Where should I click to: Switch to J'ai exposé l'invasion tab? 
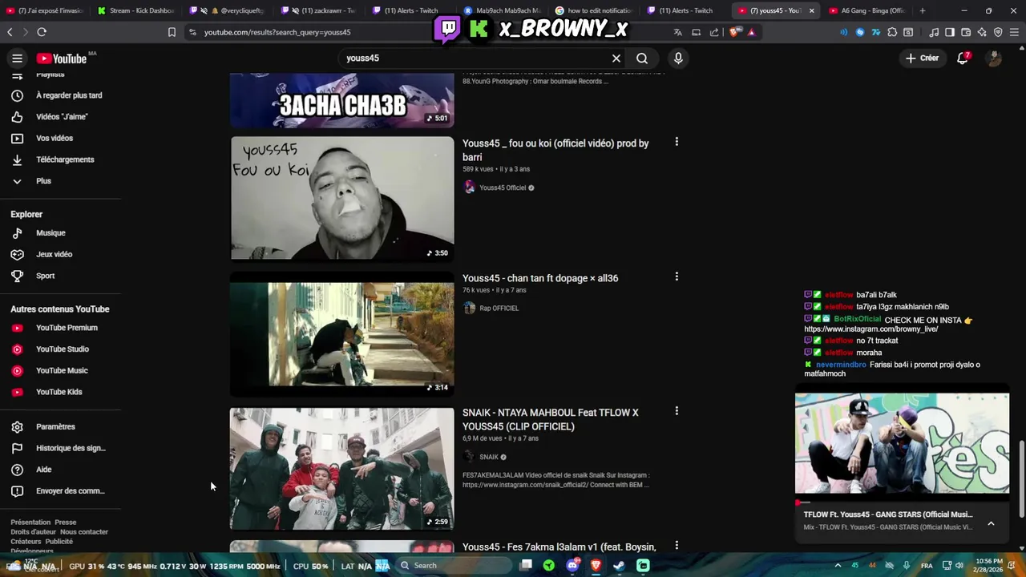44,10
